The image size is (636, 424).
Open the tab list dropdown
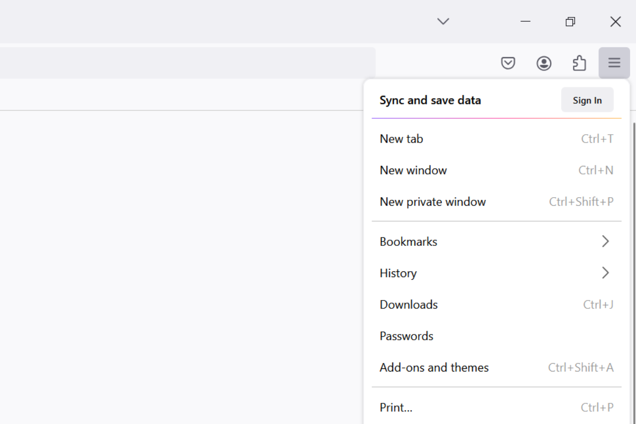(x=443, y=21)
